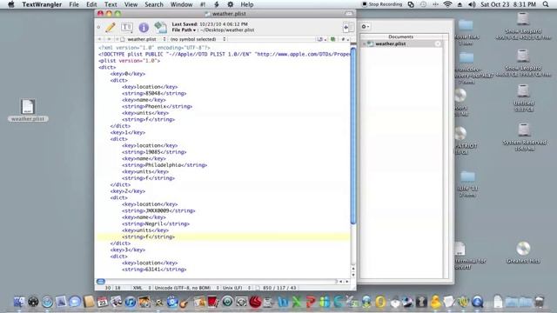The width and height of the screenshot is (557, 313).
Task: Click line with string 85048
Action: 154,93
